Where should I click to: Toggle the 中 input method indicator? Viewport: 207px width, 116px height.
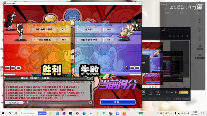point(188,113)
